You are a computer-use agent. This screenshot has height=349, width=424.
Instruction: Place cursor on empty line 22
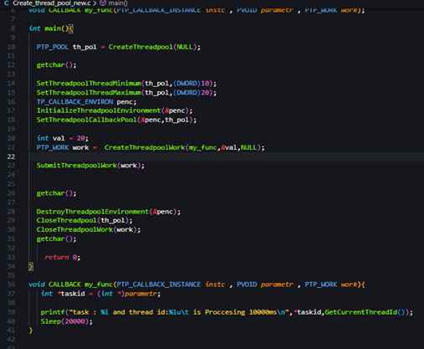point(226,157)
